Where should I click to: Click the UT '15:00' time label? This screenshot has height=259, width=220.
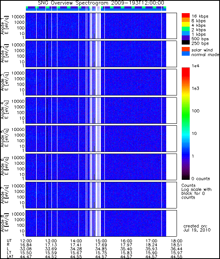(101, 241)
